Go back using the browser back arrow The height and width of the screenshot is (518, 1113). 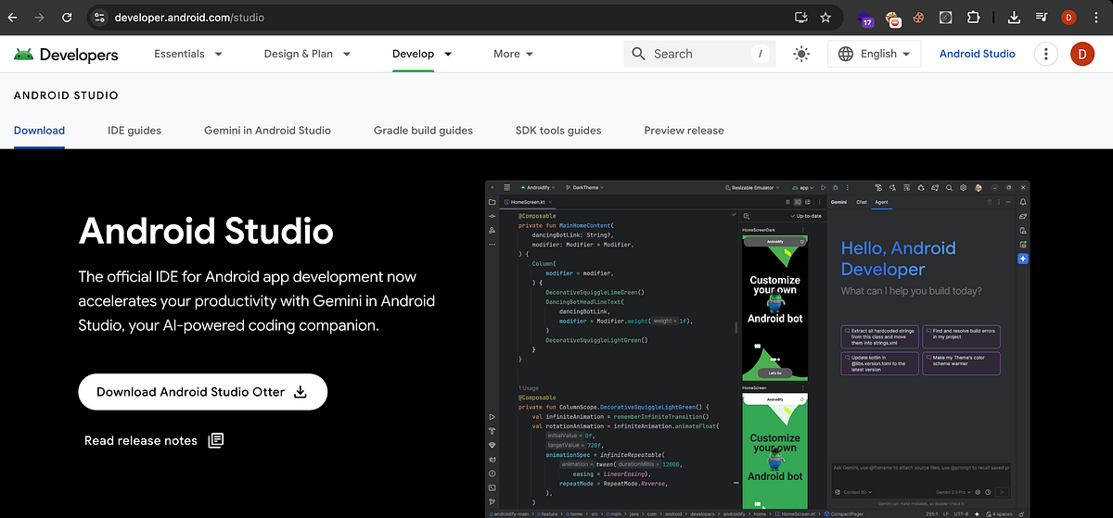click(x=13, y=17)
